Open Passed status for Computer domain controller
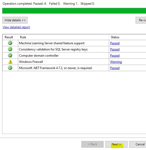146x150 pixels. 115,56
